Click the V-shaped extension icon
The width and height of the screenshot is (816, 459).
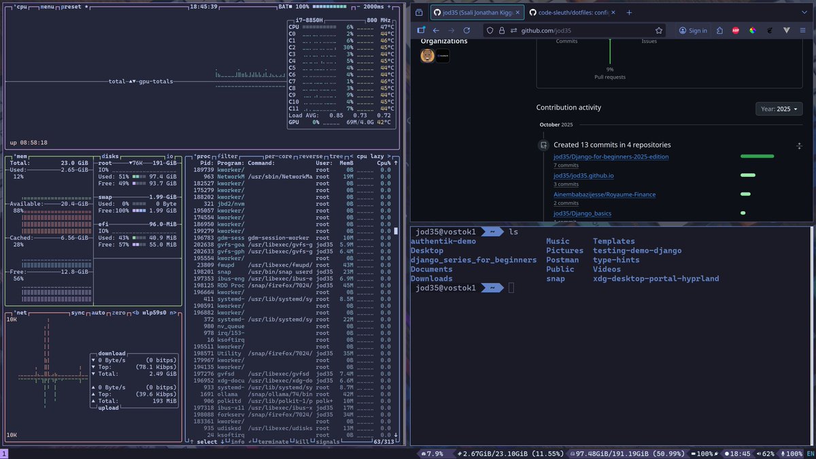pos(787,30)
